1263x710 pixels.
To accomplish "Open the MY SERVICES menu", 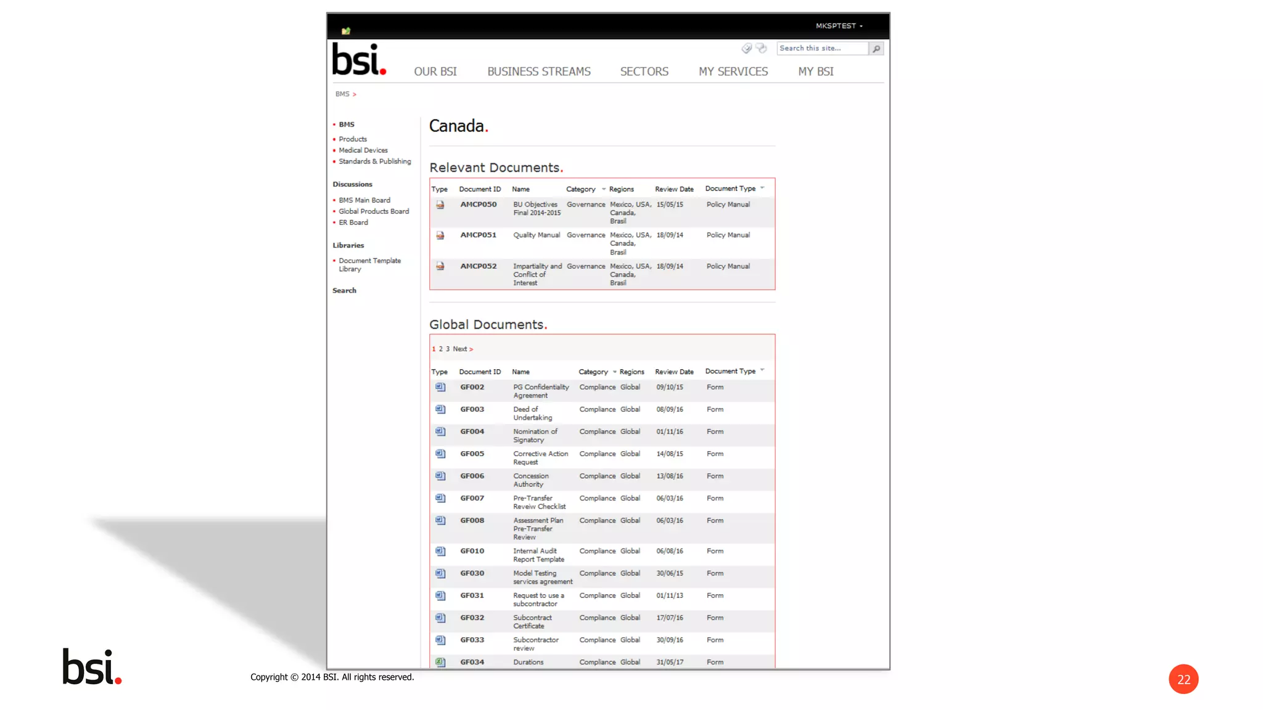I will (733, 71).
